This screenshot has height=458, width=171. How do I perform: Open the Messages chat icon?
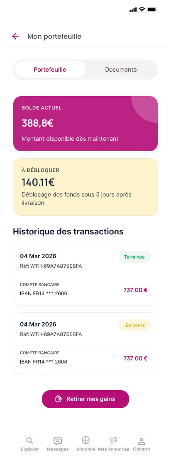(x=58, y=441)
